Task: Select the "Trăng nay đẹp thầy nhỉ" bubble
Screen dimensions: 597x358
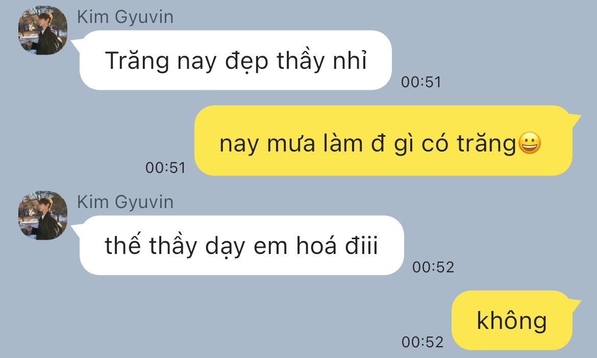Action: 235,60
